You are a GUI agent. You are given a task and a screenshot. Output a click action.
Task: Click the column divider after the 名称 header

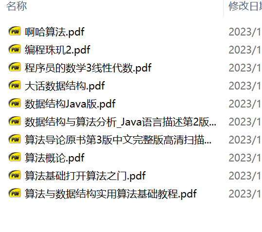tap(223, 8)
